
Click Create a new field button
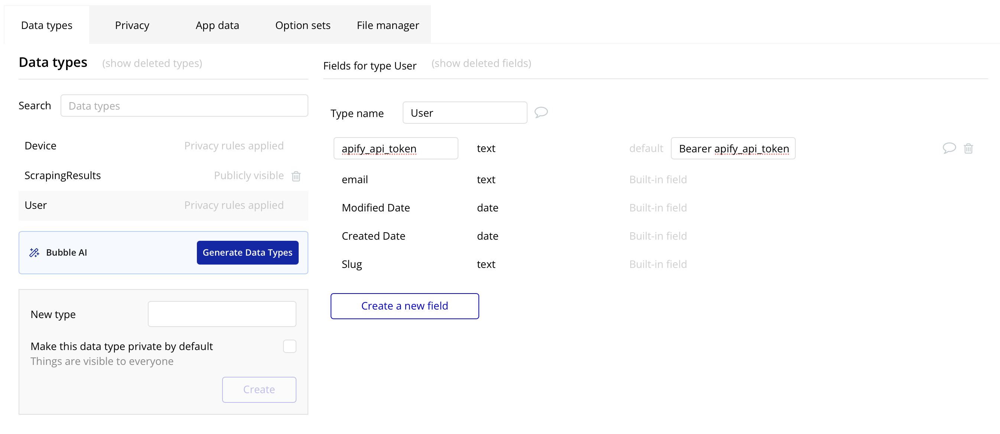pos(405,306)
